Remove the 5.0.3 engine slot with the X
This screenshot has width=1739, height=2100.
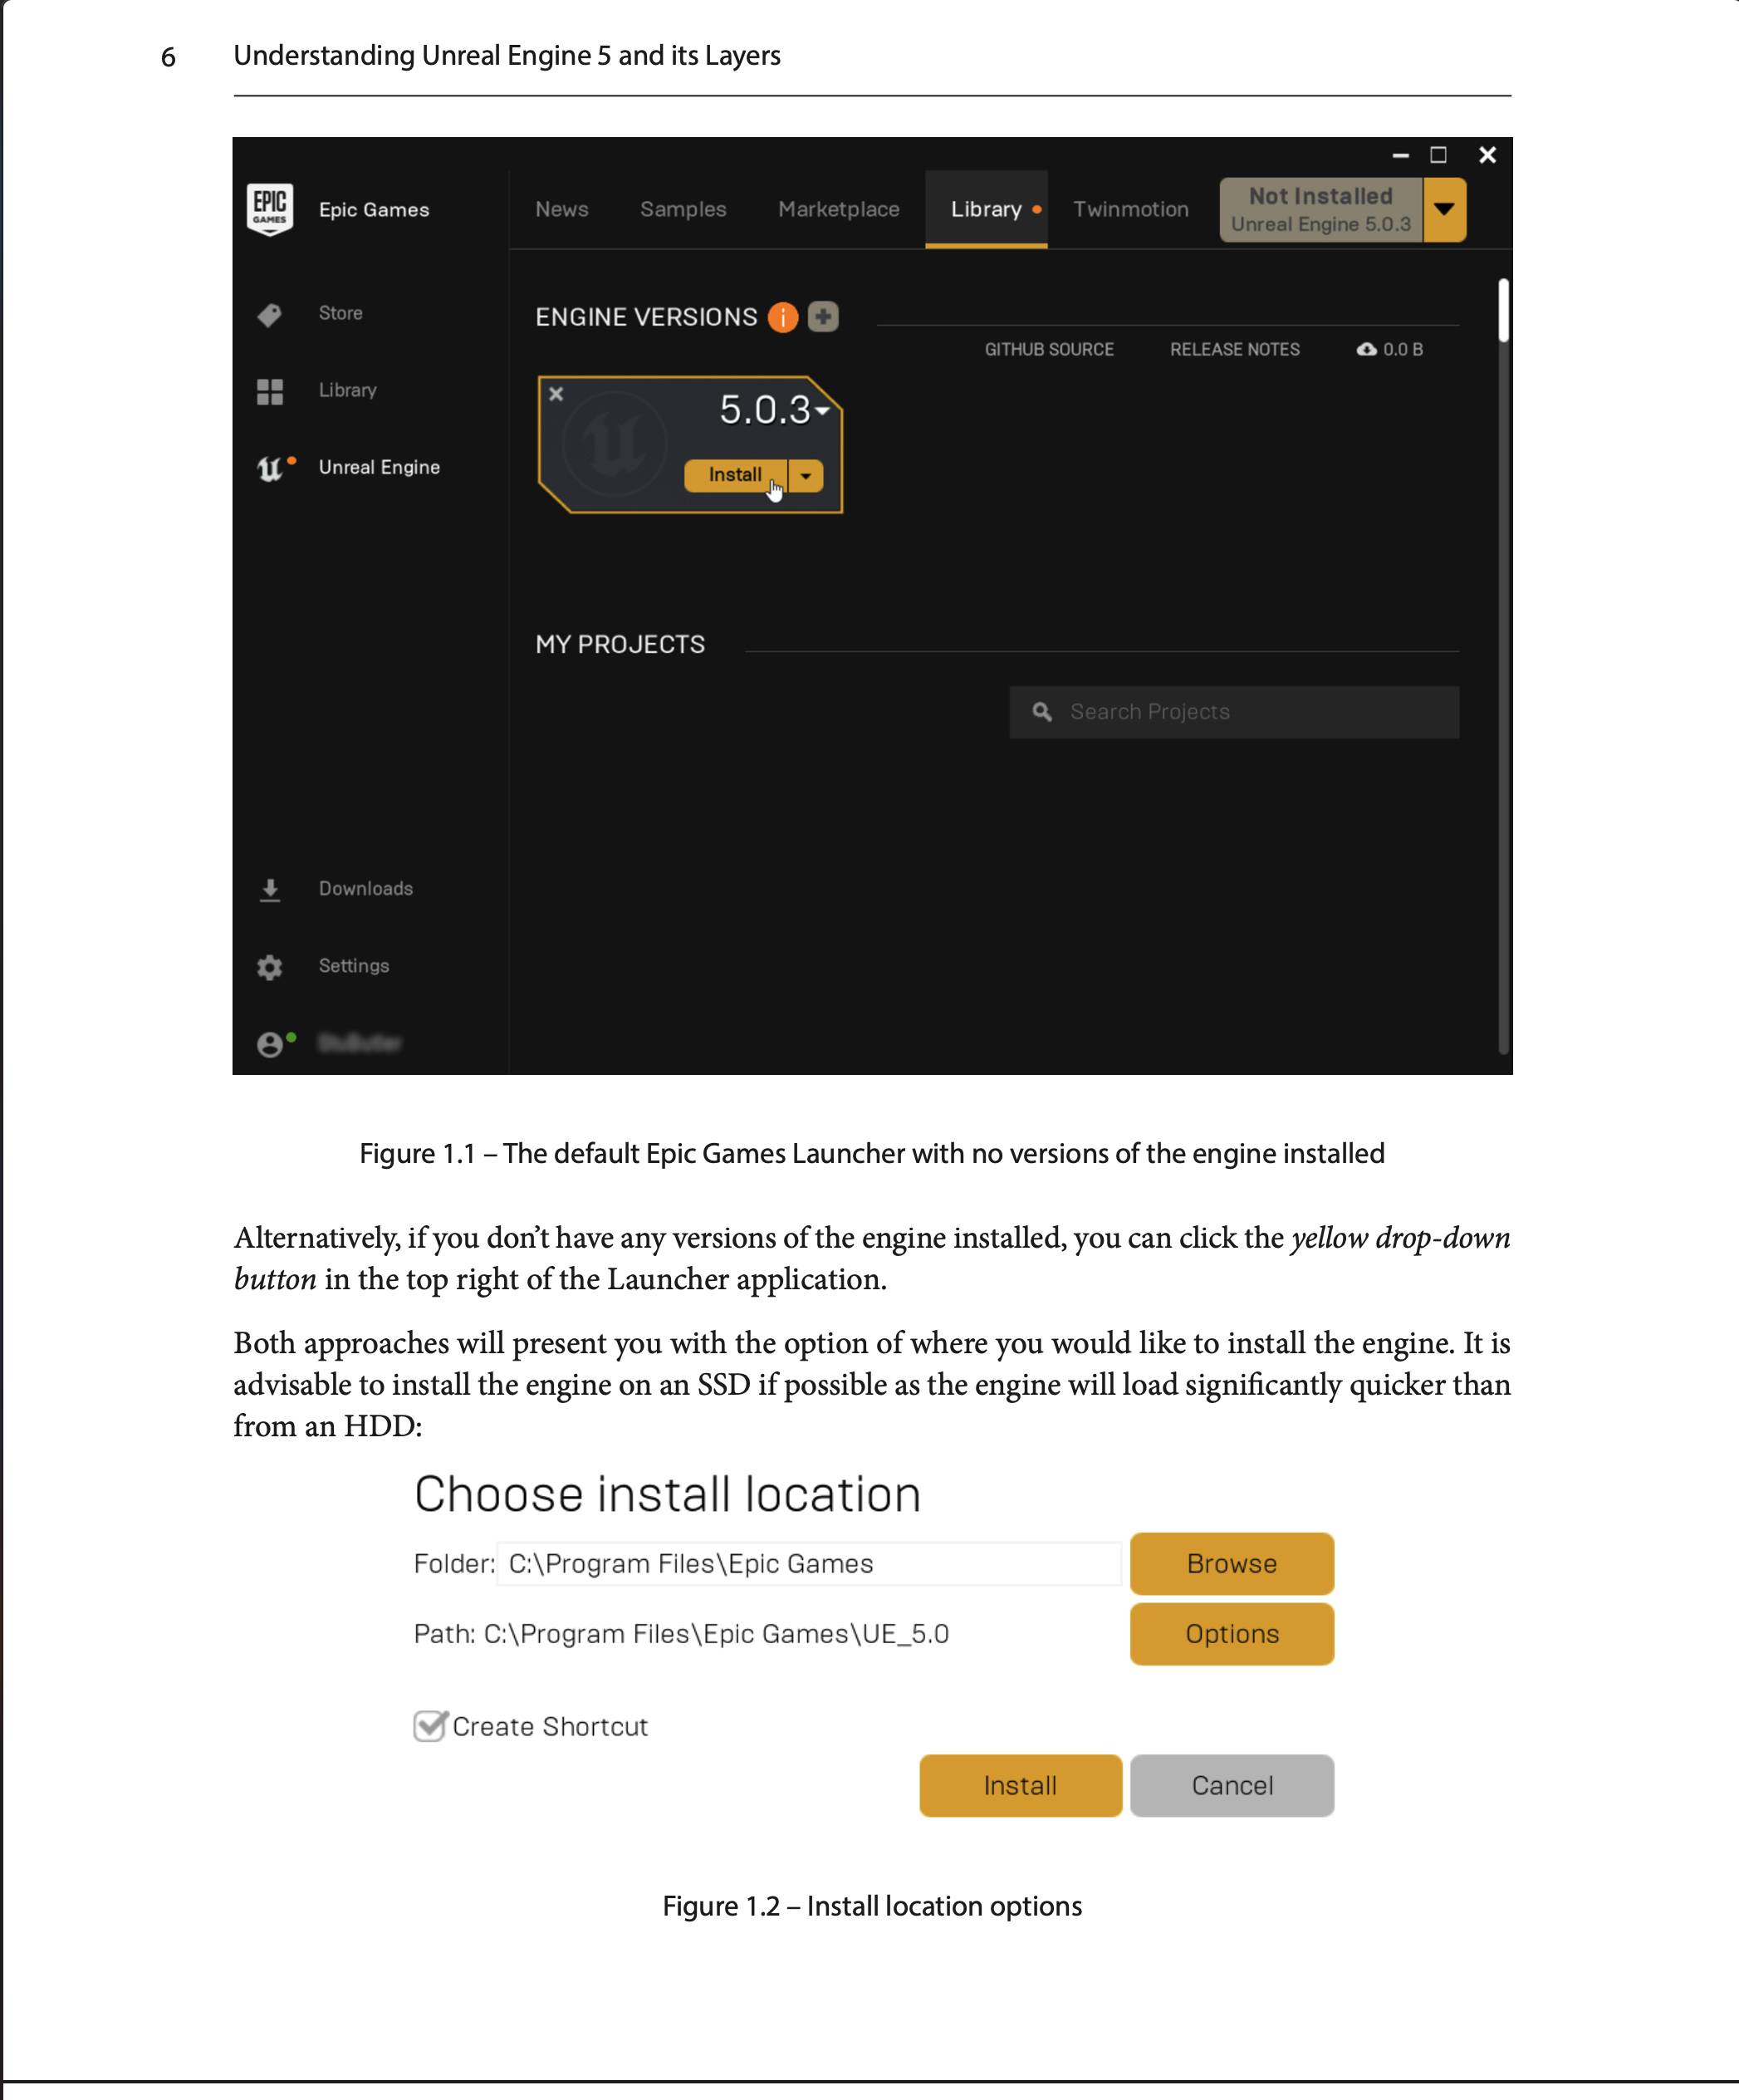(x=556, y=394)
